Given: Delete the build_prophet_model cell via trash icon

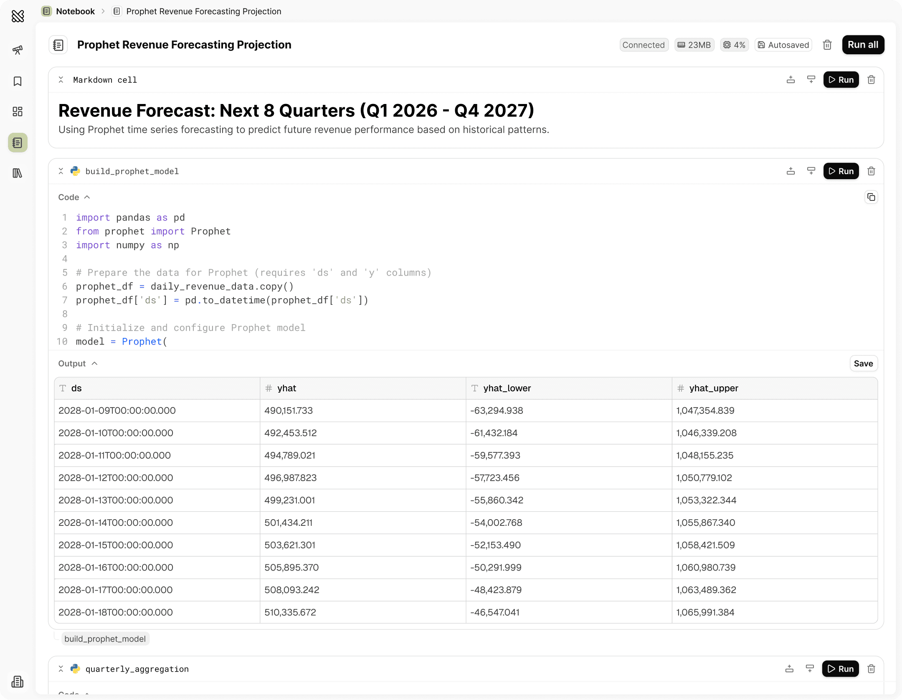Looking at the screenshot, I should pyautogui.click(x=871, y=171).
